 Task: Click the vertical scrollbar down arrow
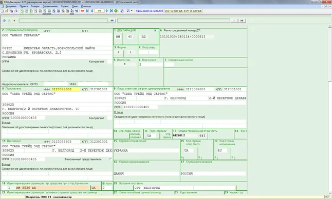(330, 193)
